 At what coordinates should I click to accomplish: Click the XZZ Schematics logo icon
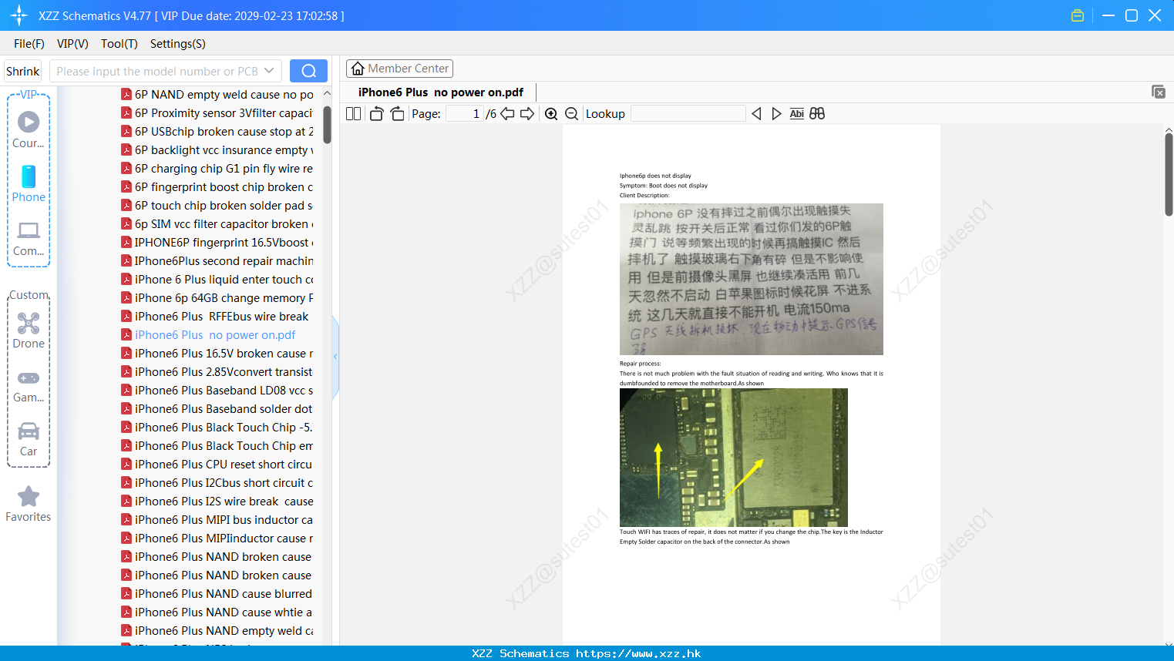click(19, 15)
